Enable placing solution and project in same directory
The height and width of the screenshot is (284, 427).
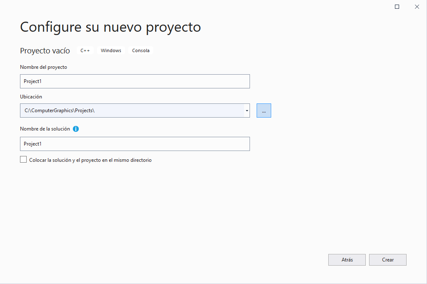pyautogui.click(x=23, y=159)
